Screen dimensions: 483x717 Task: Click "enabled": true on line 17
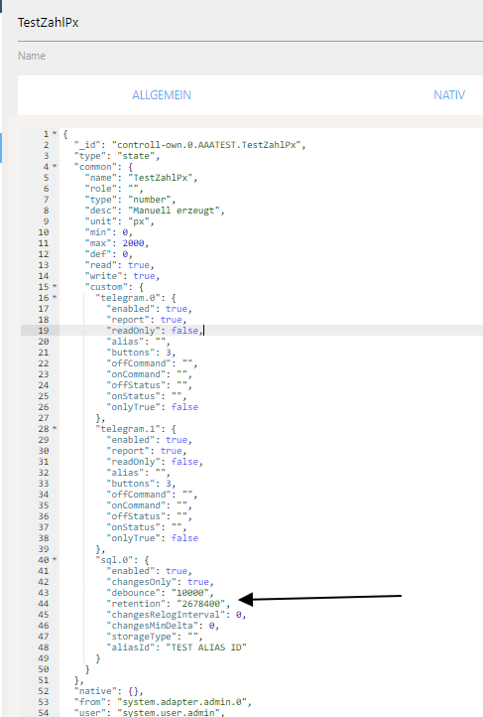click(x=150, y=309)
